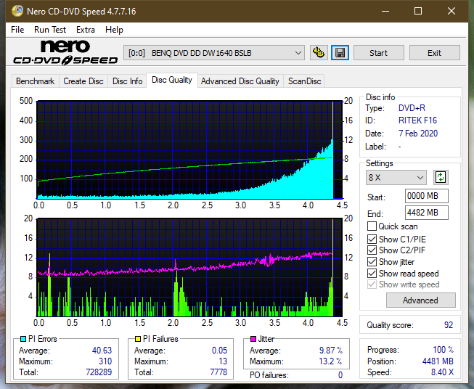
Task: Open the Disc Info tab
Action: 127,81
